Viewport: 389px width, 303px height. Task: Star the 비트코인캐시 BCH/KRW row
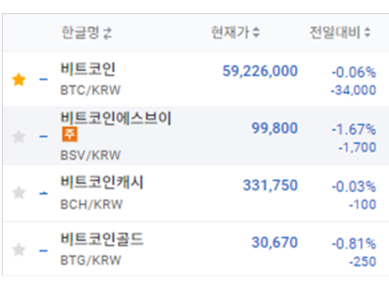pos(19,193)
